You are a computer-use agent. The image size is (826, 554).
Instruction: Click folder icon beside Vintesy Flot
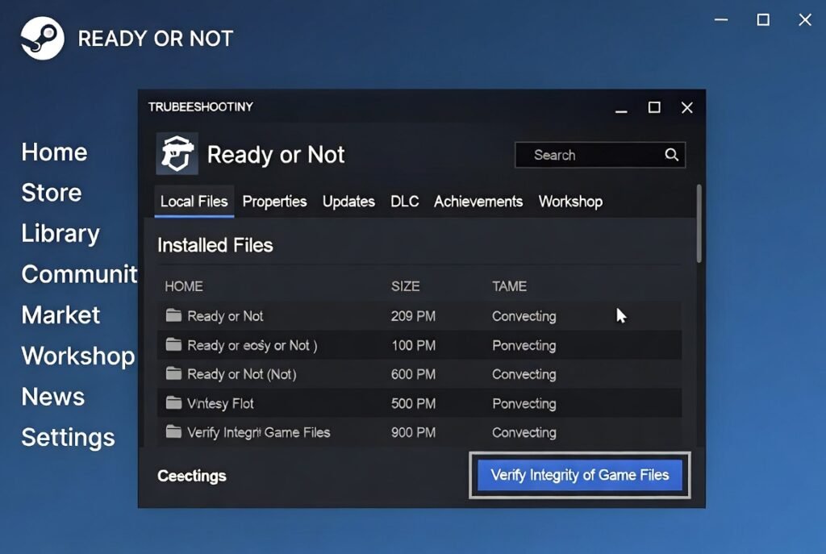tap(173, 402)
